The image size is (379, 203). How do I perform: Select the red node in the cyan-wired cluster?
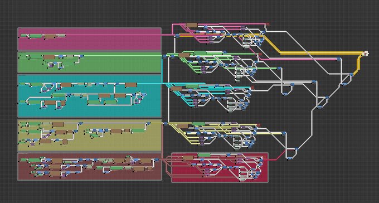252,88
